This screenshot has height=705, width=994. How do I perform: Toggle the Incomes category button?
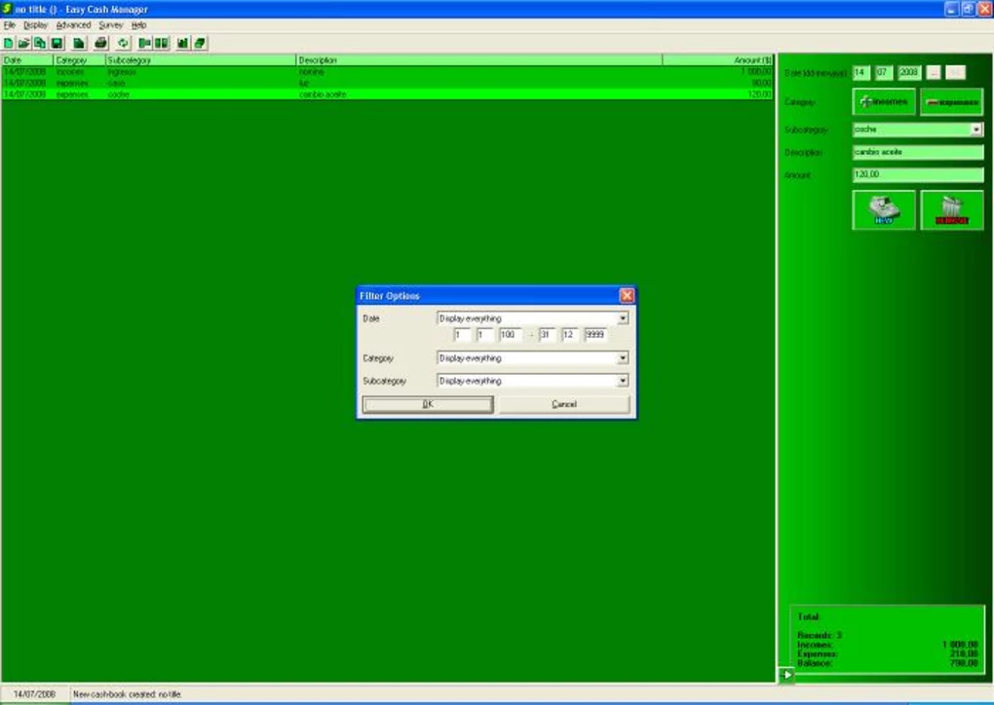pyautogui.click(x=885, y=101)
